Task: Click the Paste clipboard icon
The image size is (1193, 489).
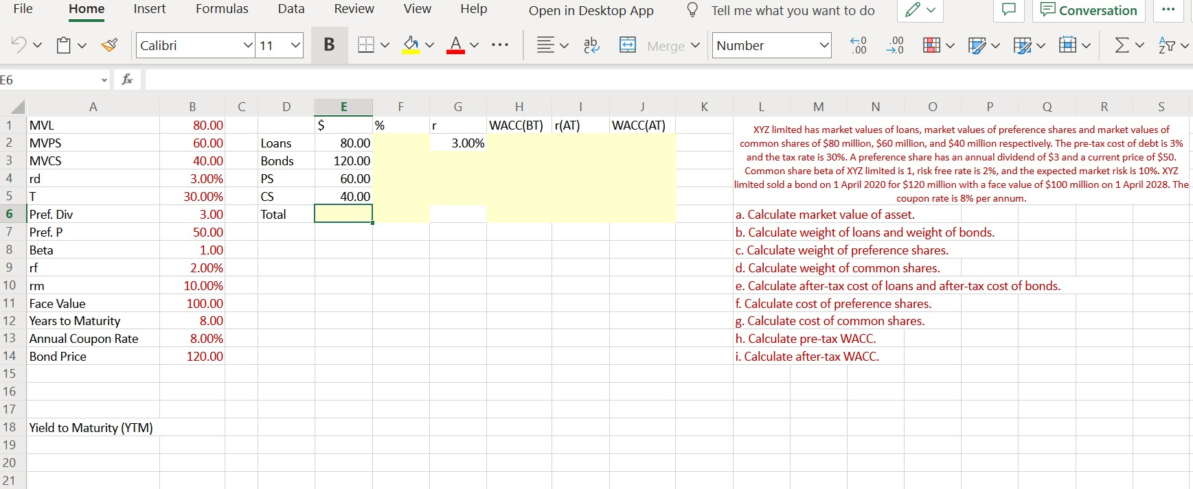Action: 63,45
